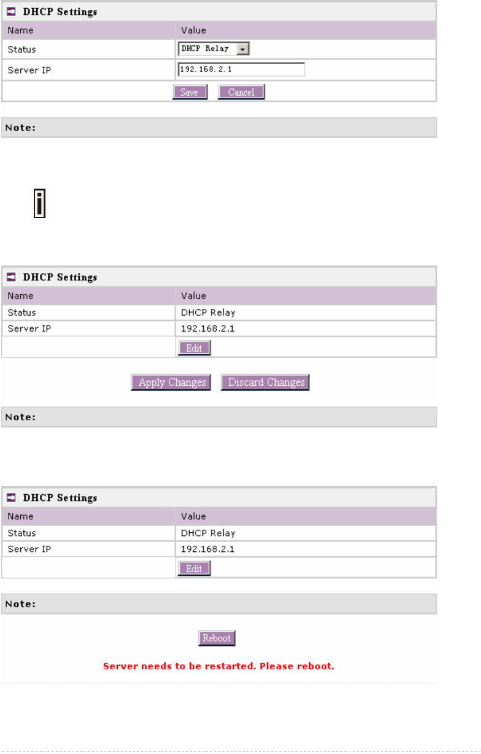The image size is (481, 754).
Task: Cancel the DHCP settings edit
Action: pos(241,92)
